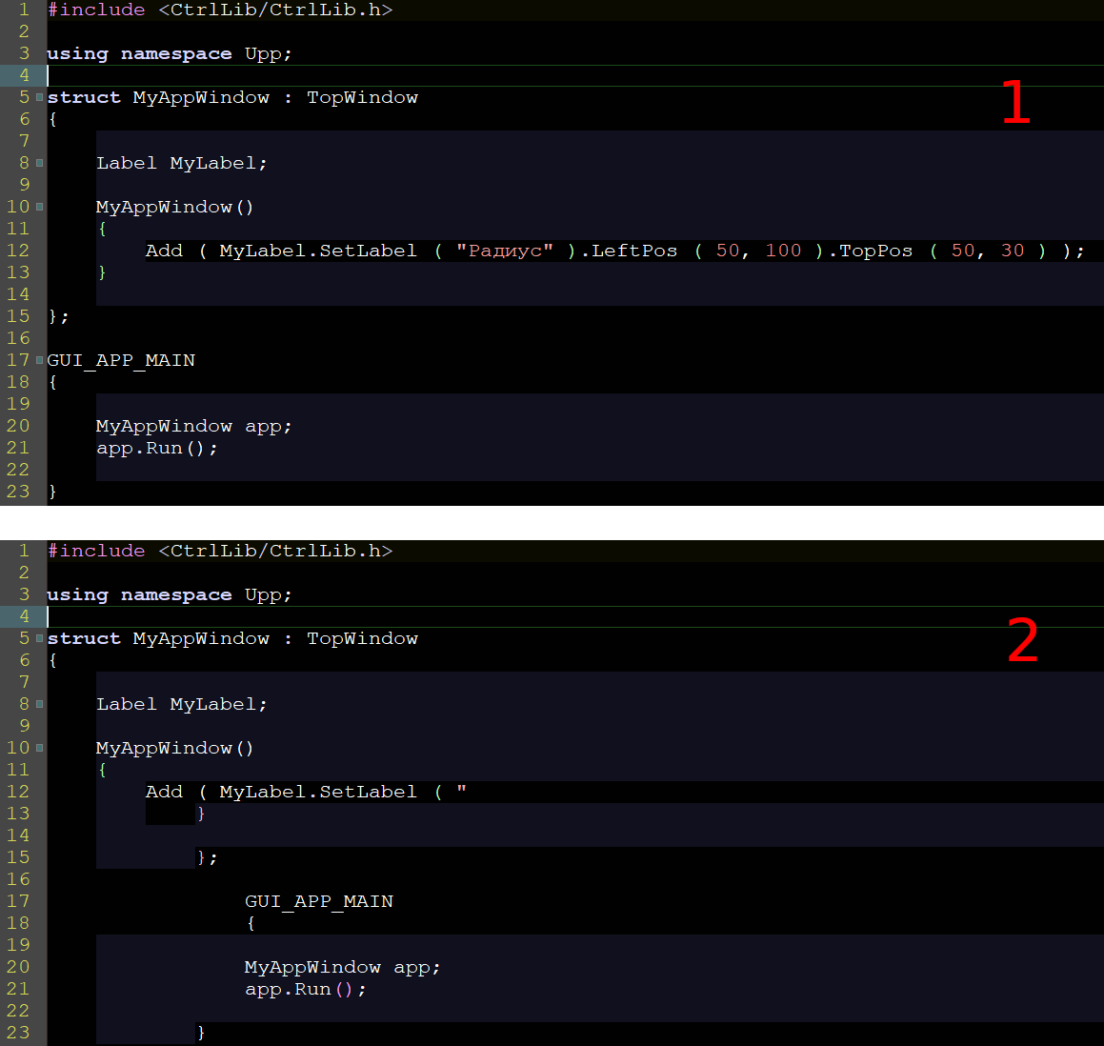Click the red number 2 annotation
1104x1046 pixels.
(1022, 641)
